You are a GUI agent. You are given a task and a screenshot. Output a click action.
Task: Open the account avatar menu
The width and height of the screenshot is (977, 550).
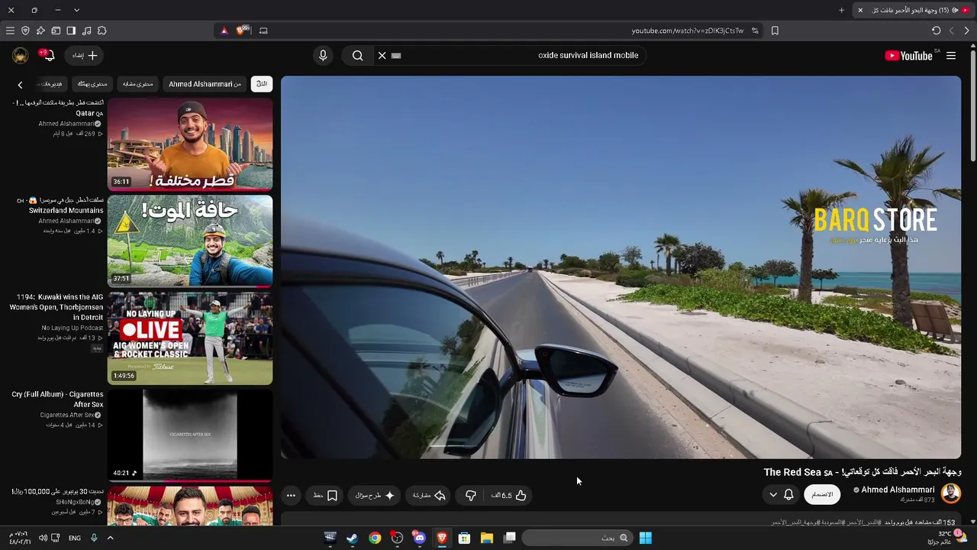pos(21,56)
